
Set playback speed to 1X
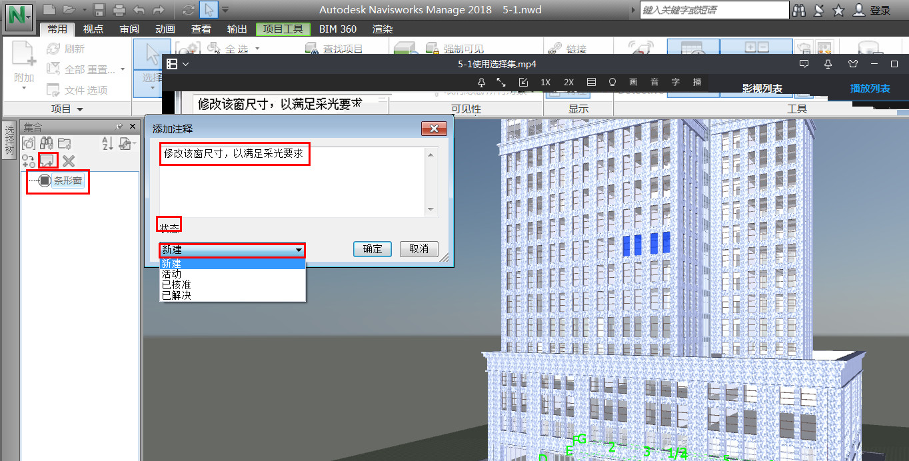pos(546,82)
